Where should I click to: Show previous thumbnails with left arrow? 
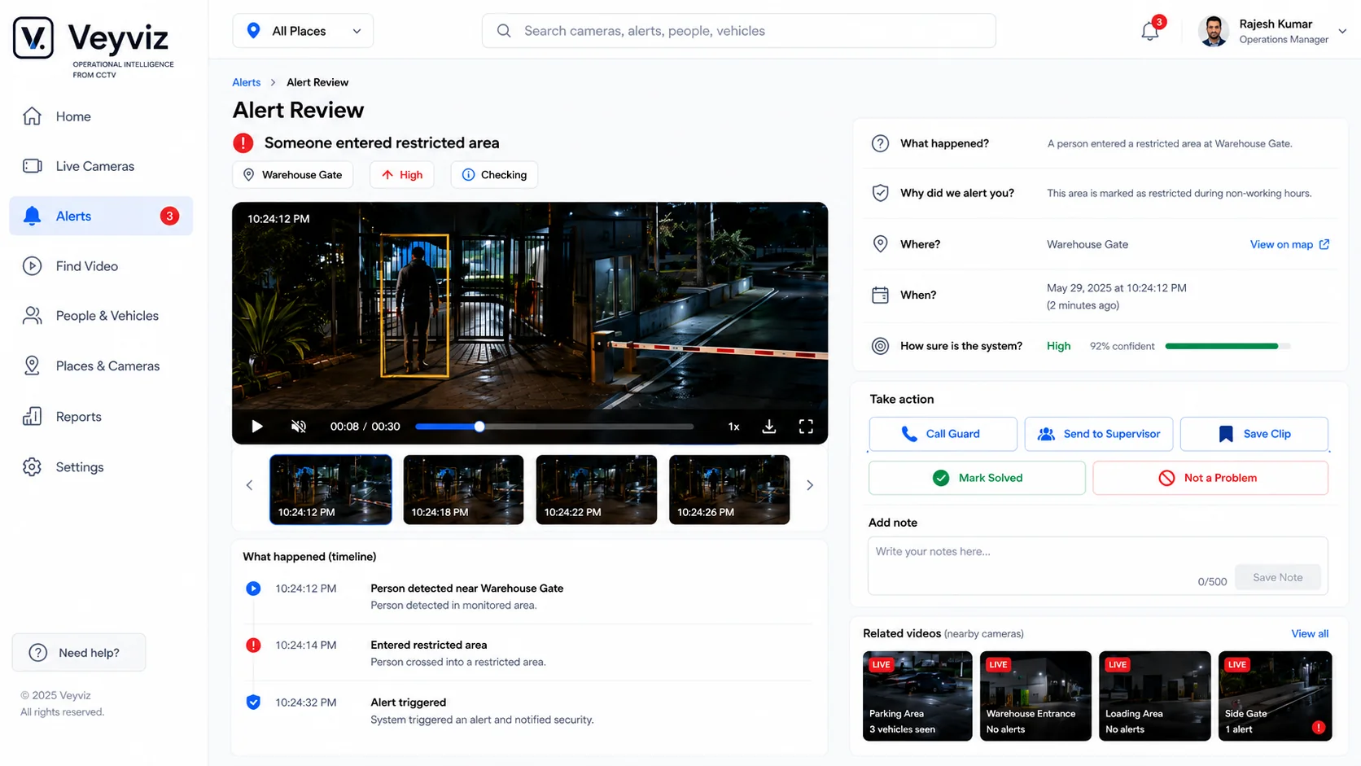coord(250,485)
